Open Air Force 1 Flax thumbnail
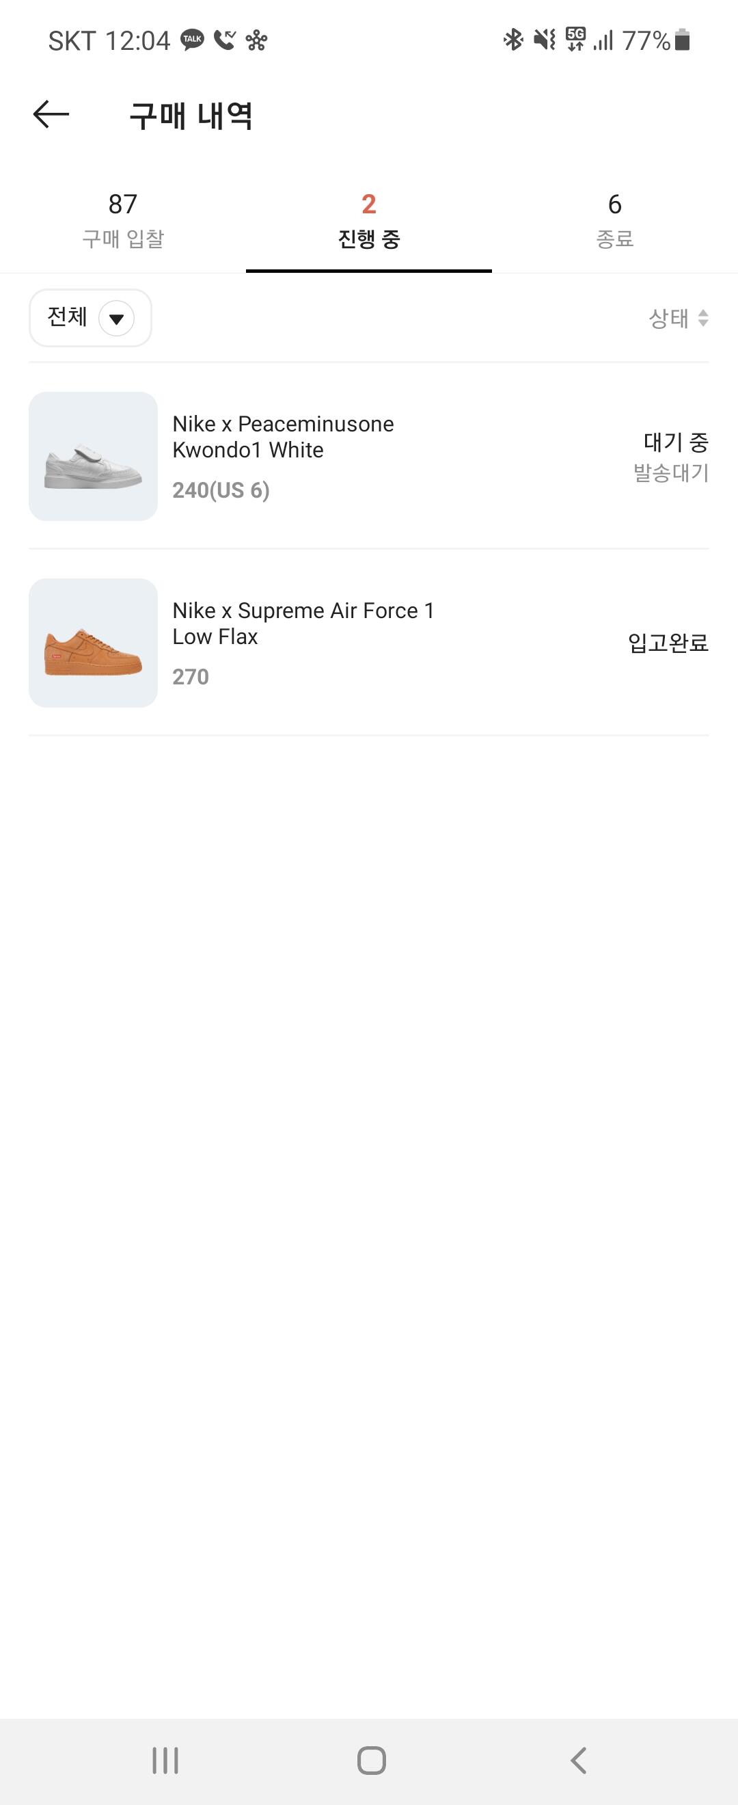The height and width of the screenshot is (1805, 738). pyautogui.click(x=93, y=643)
